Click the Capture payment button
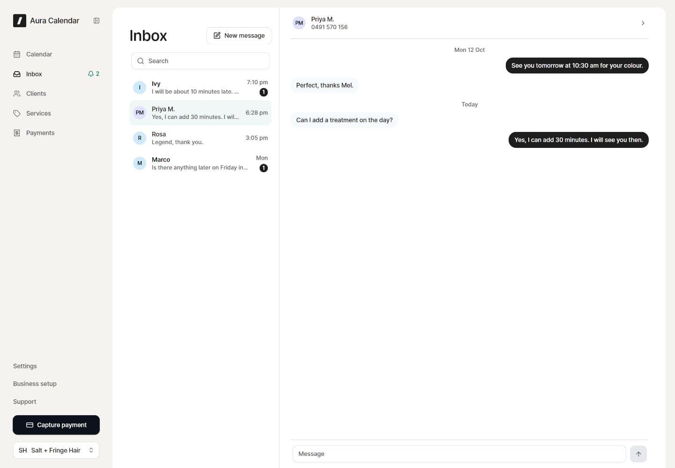675x468 pixels. [56, 425]
